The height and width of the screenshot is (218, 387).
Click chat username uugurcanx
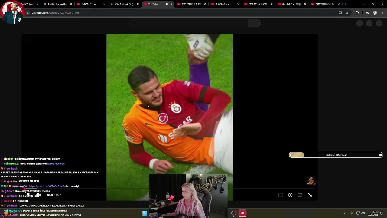click(11, 181)
